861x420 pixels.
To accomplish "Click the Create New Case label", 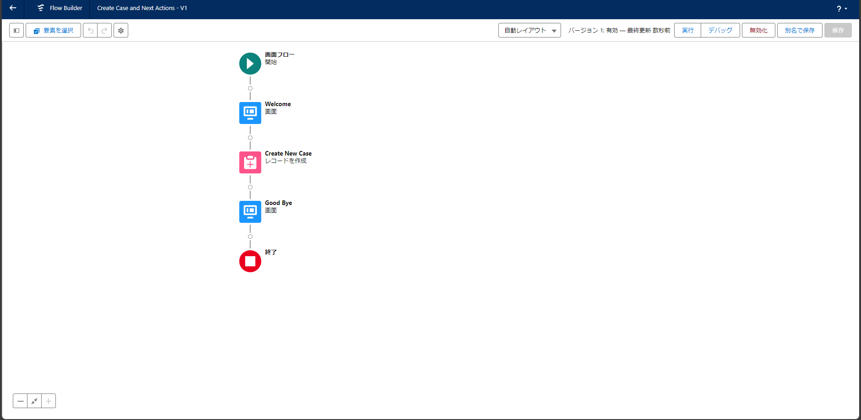I will tap(288, 153).
